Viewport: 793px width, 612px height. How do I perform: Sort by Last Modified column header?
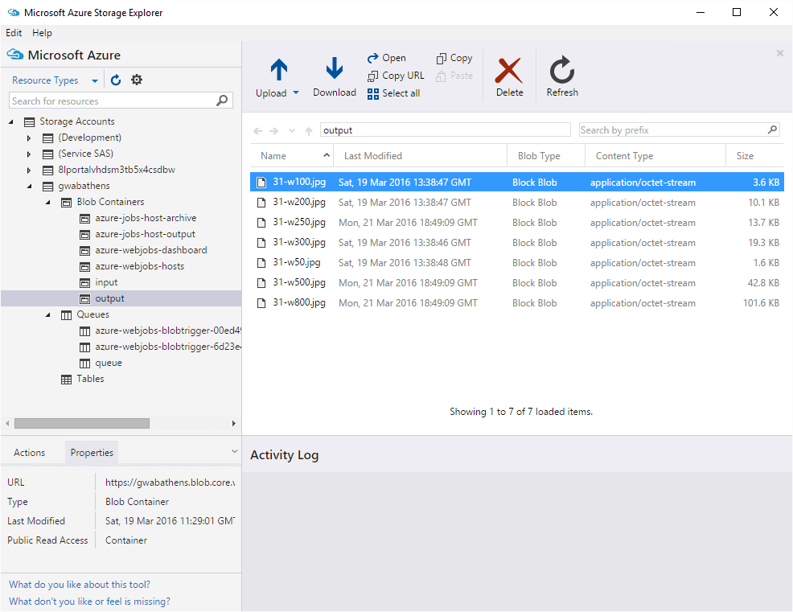(x=421, y=156)
